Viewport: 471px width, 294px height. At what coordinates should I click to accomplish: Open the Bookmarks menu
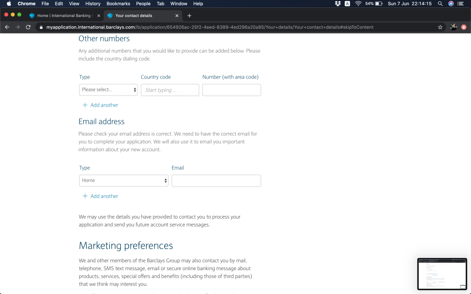click(118, 4)
